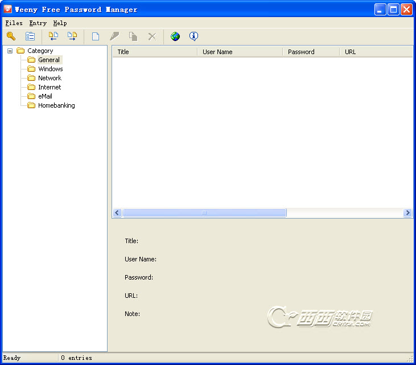The image size is (416, 365).
Task: Select the eMail category folder
Action: tap(45, 96)
